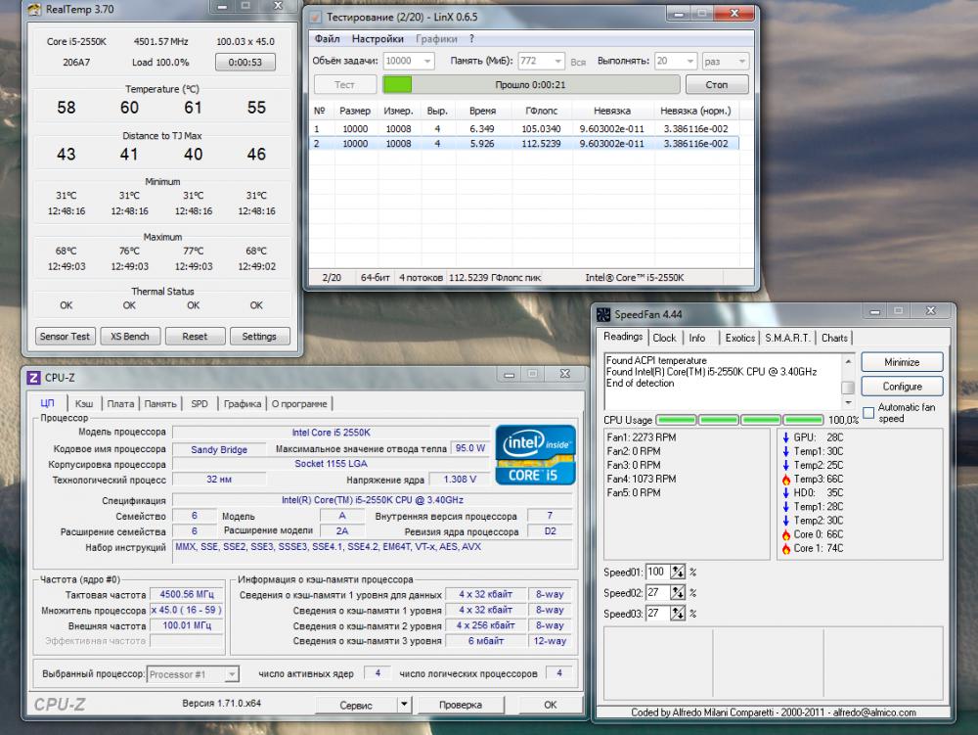Click the Стоп button in LinX
The image size is (978, 735).
point(717,84)
